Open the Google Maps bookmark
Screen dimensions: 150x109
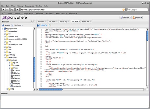tap(28, 13)
